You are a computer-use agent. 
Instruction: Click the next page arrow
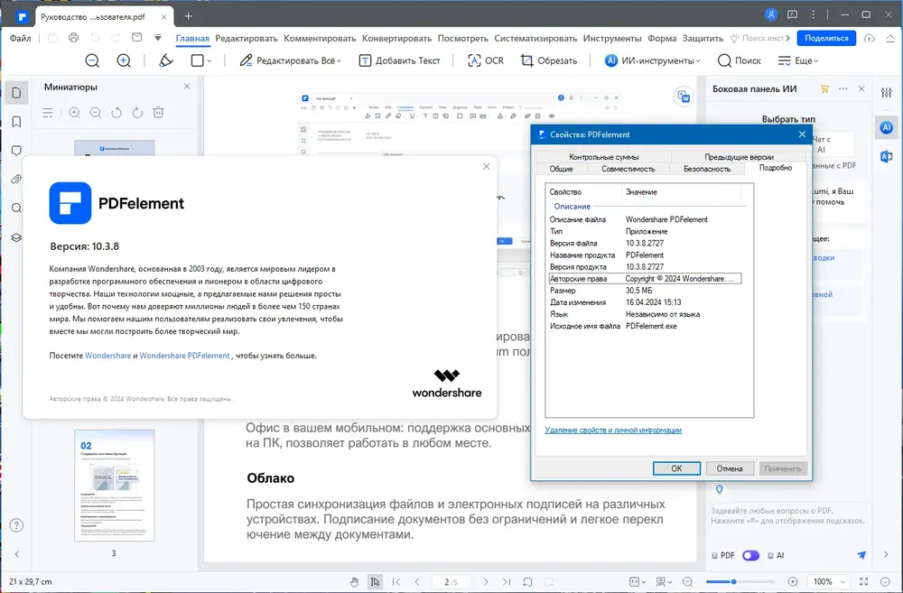486,582
